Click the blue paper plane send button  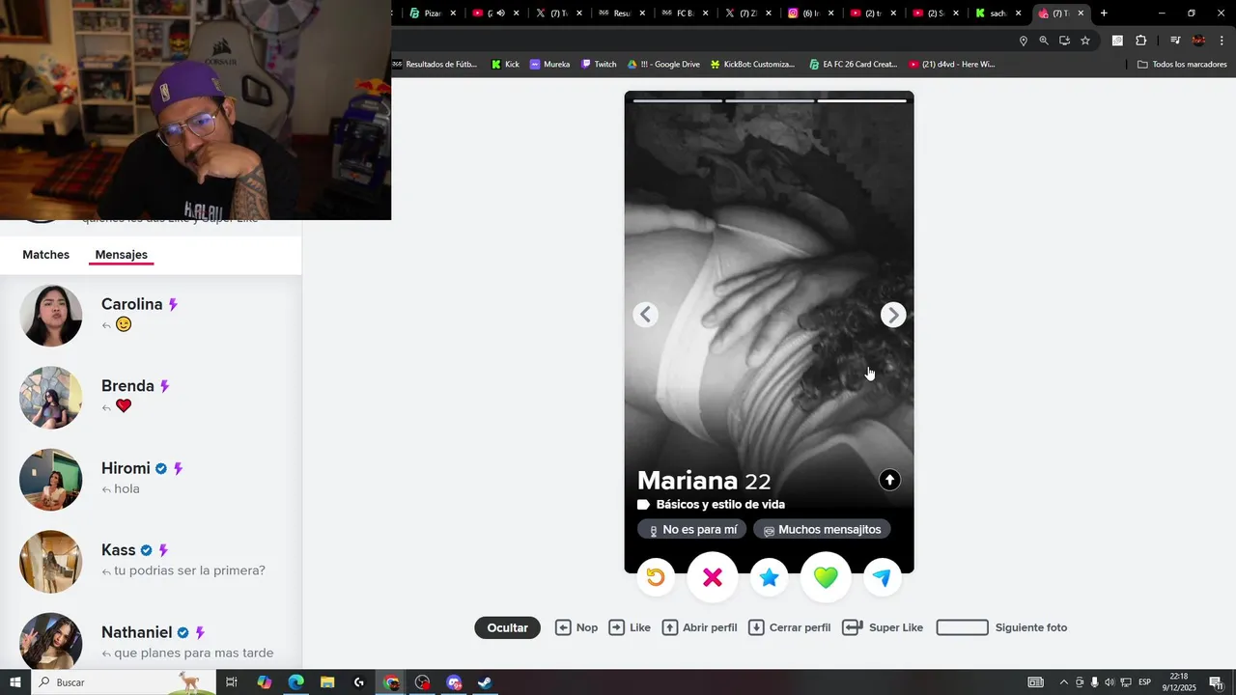[882, 577]
